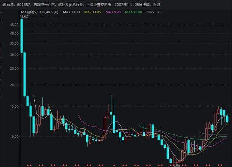Click the 10.00 price axis label

pyautogui.click(x=14, y=137)
